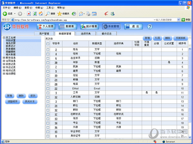Click the Stop loading icon
The width and height of the screenshot is (193, 144).
click(x=29, y=14)
